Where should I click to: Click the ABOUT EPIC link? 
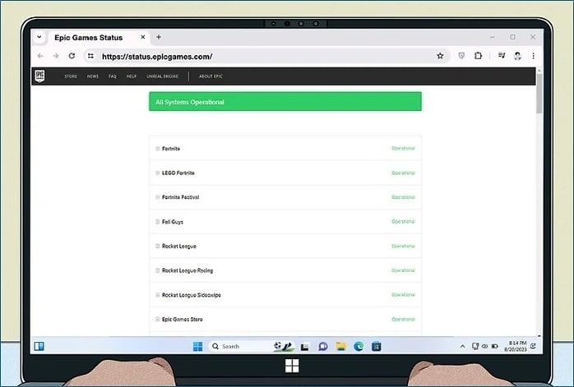pyautogui.click(x=211, y=76)
